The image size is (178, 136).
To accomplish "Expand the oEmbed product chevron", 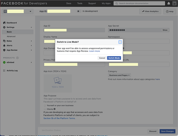I will pyautogui.click(x=31, y=62).
